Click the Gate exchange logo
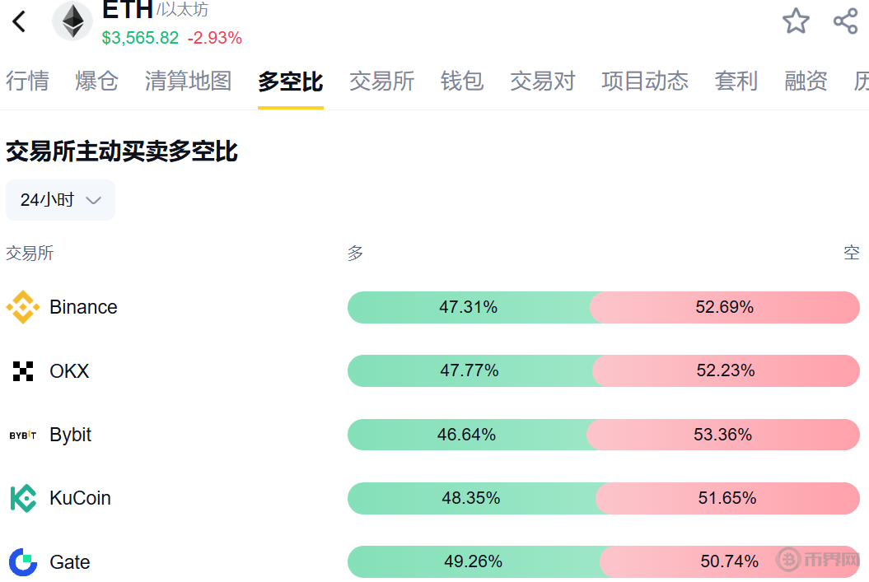869x582 pixels. click(23, 562)
